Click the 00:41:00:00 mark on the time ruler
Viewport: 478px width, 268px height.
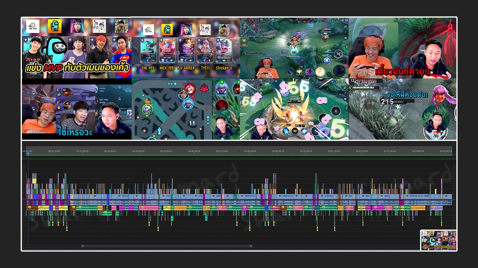pyautogui.click(x=54, y=151)
